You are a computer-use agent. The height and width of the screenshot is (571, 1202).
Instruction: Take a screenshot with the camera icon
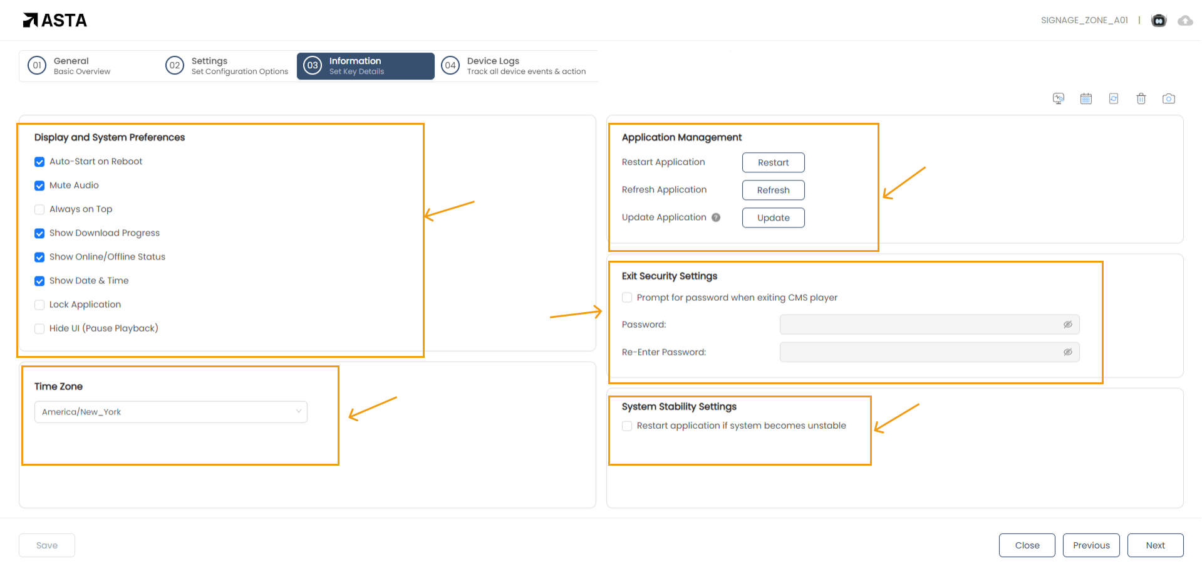pos(1168,98)
